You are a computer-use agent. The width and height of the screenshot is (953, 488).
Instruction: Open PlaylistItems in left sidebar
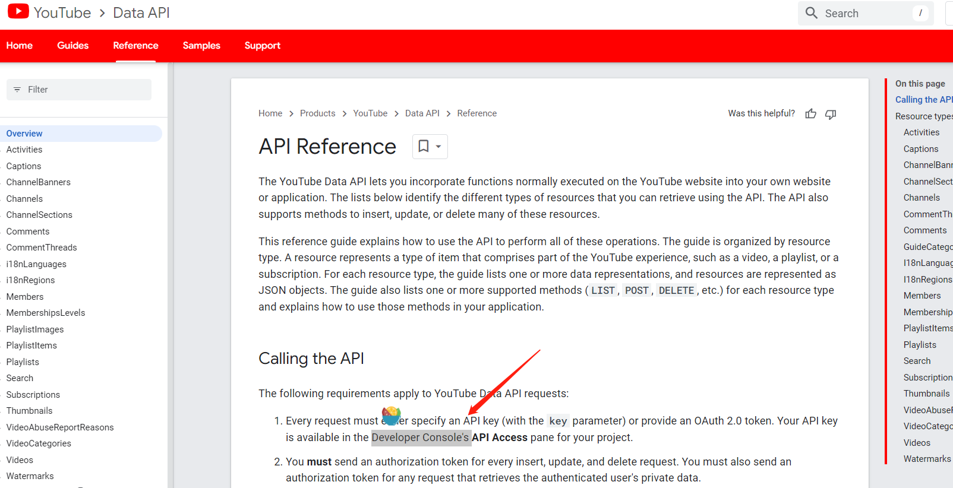[31, 346]
